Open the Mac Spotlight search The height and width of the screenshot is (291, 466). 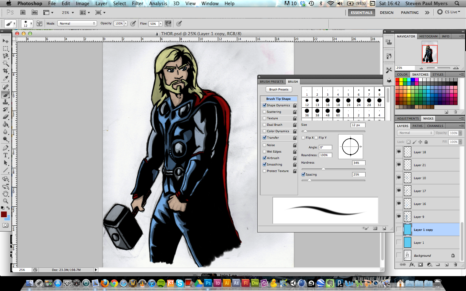(457, 4)
